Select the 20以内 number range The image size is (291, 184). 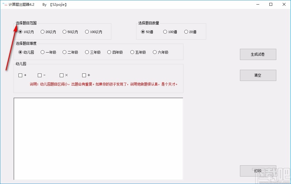[43, 32]
